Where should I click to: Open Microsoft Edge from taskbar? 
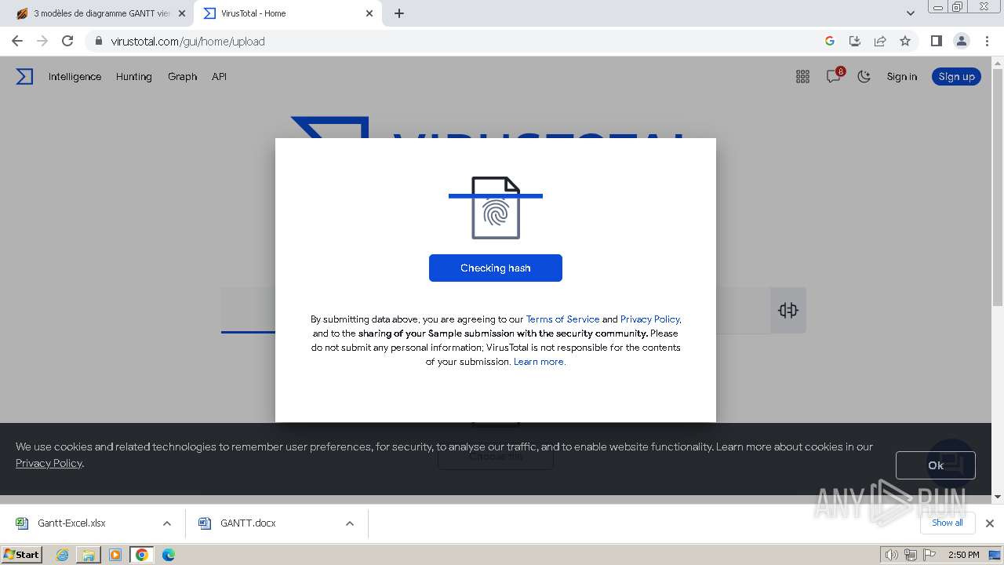169,555
